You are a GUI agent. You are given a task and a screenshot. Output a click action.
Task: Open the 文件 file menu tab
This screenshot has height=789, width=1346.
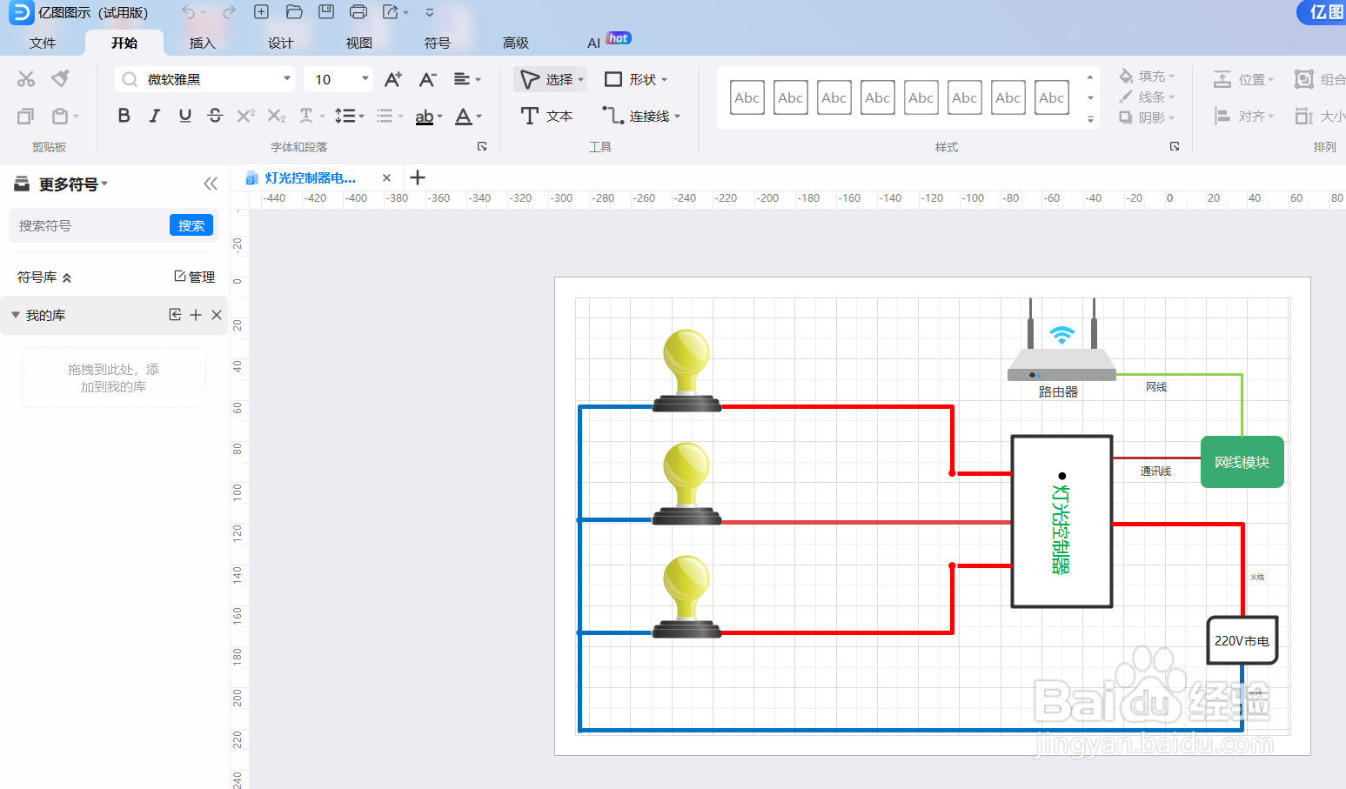click(43, 43)
